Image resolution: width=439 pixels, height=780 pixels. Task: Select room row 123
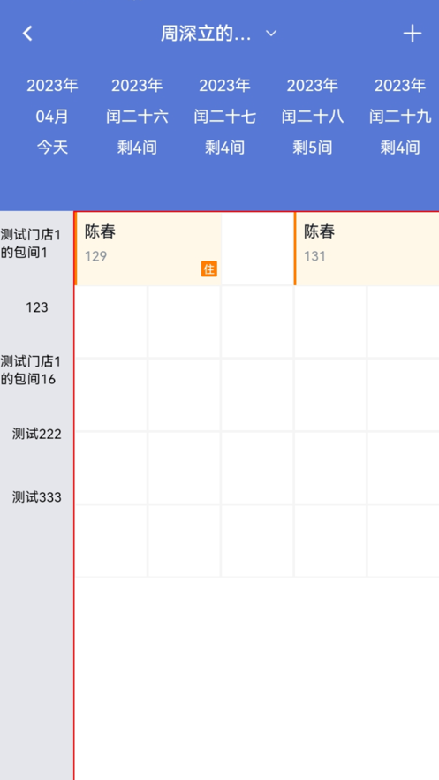pyautogui.click(x=37, y=307)
